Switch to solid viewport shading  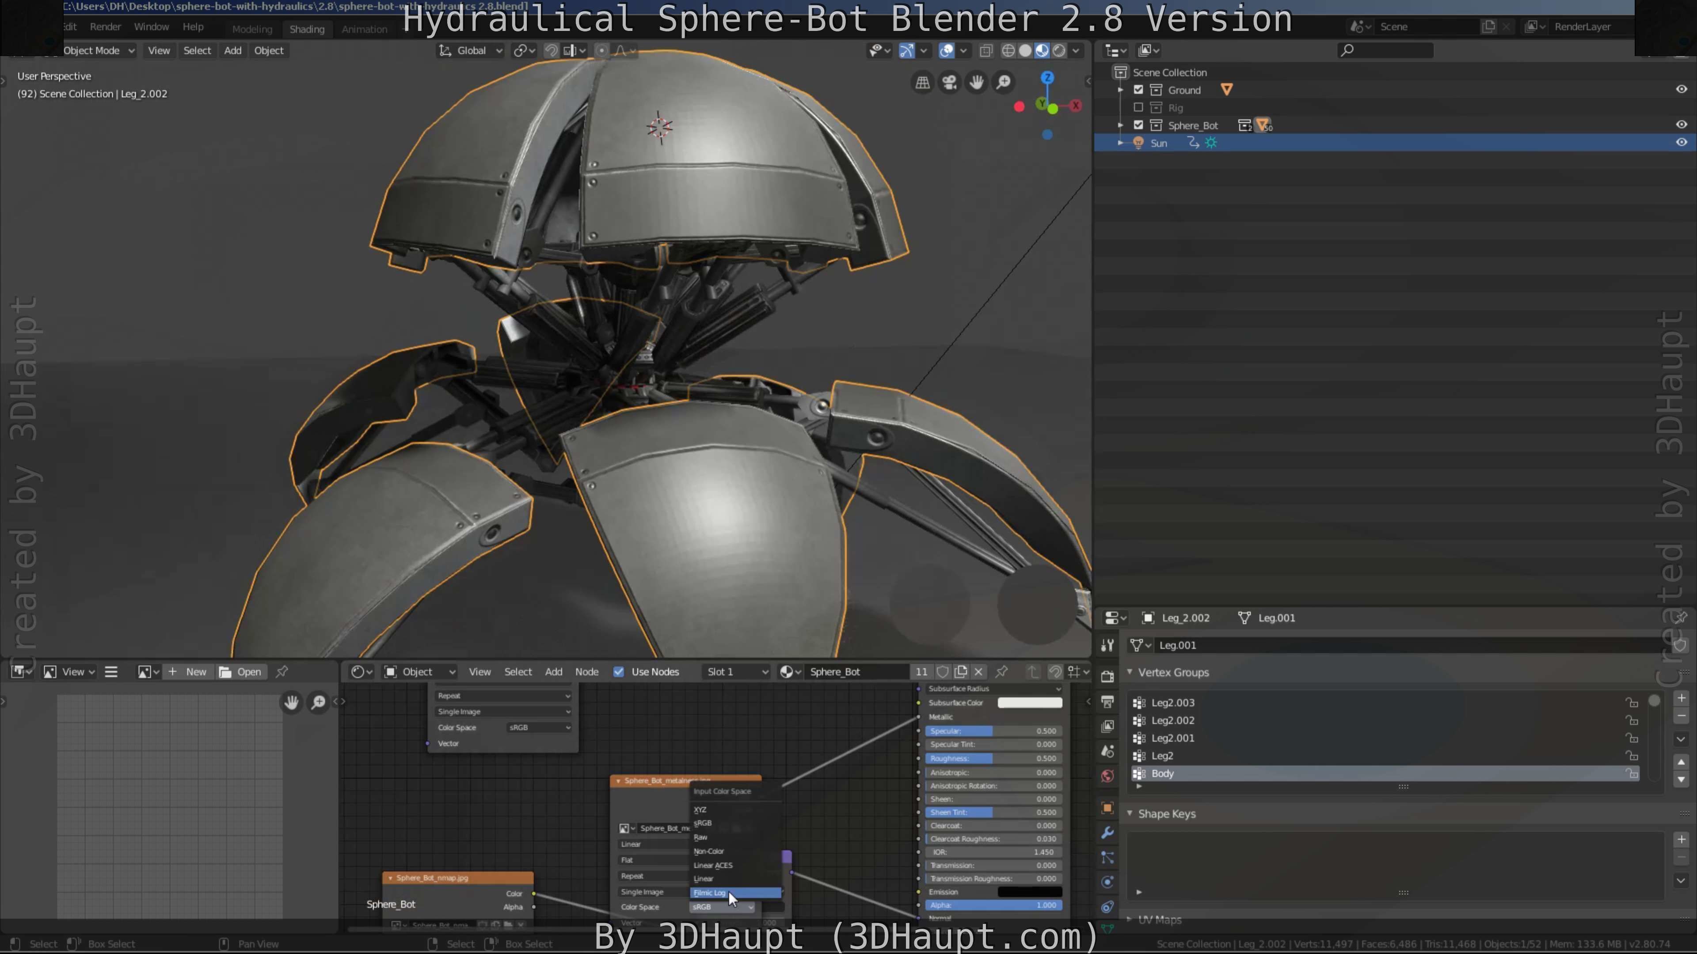1025,51
